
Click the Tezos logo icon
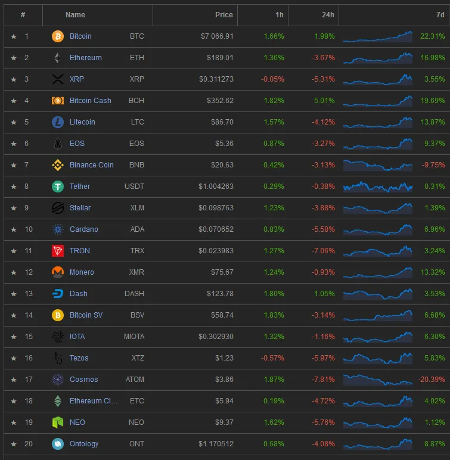tap(58, 358)
